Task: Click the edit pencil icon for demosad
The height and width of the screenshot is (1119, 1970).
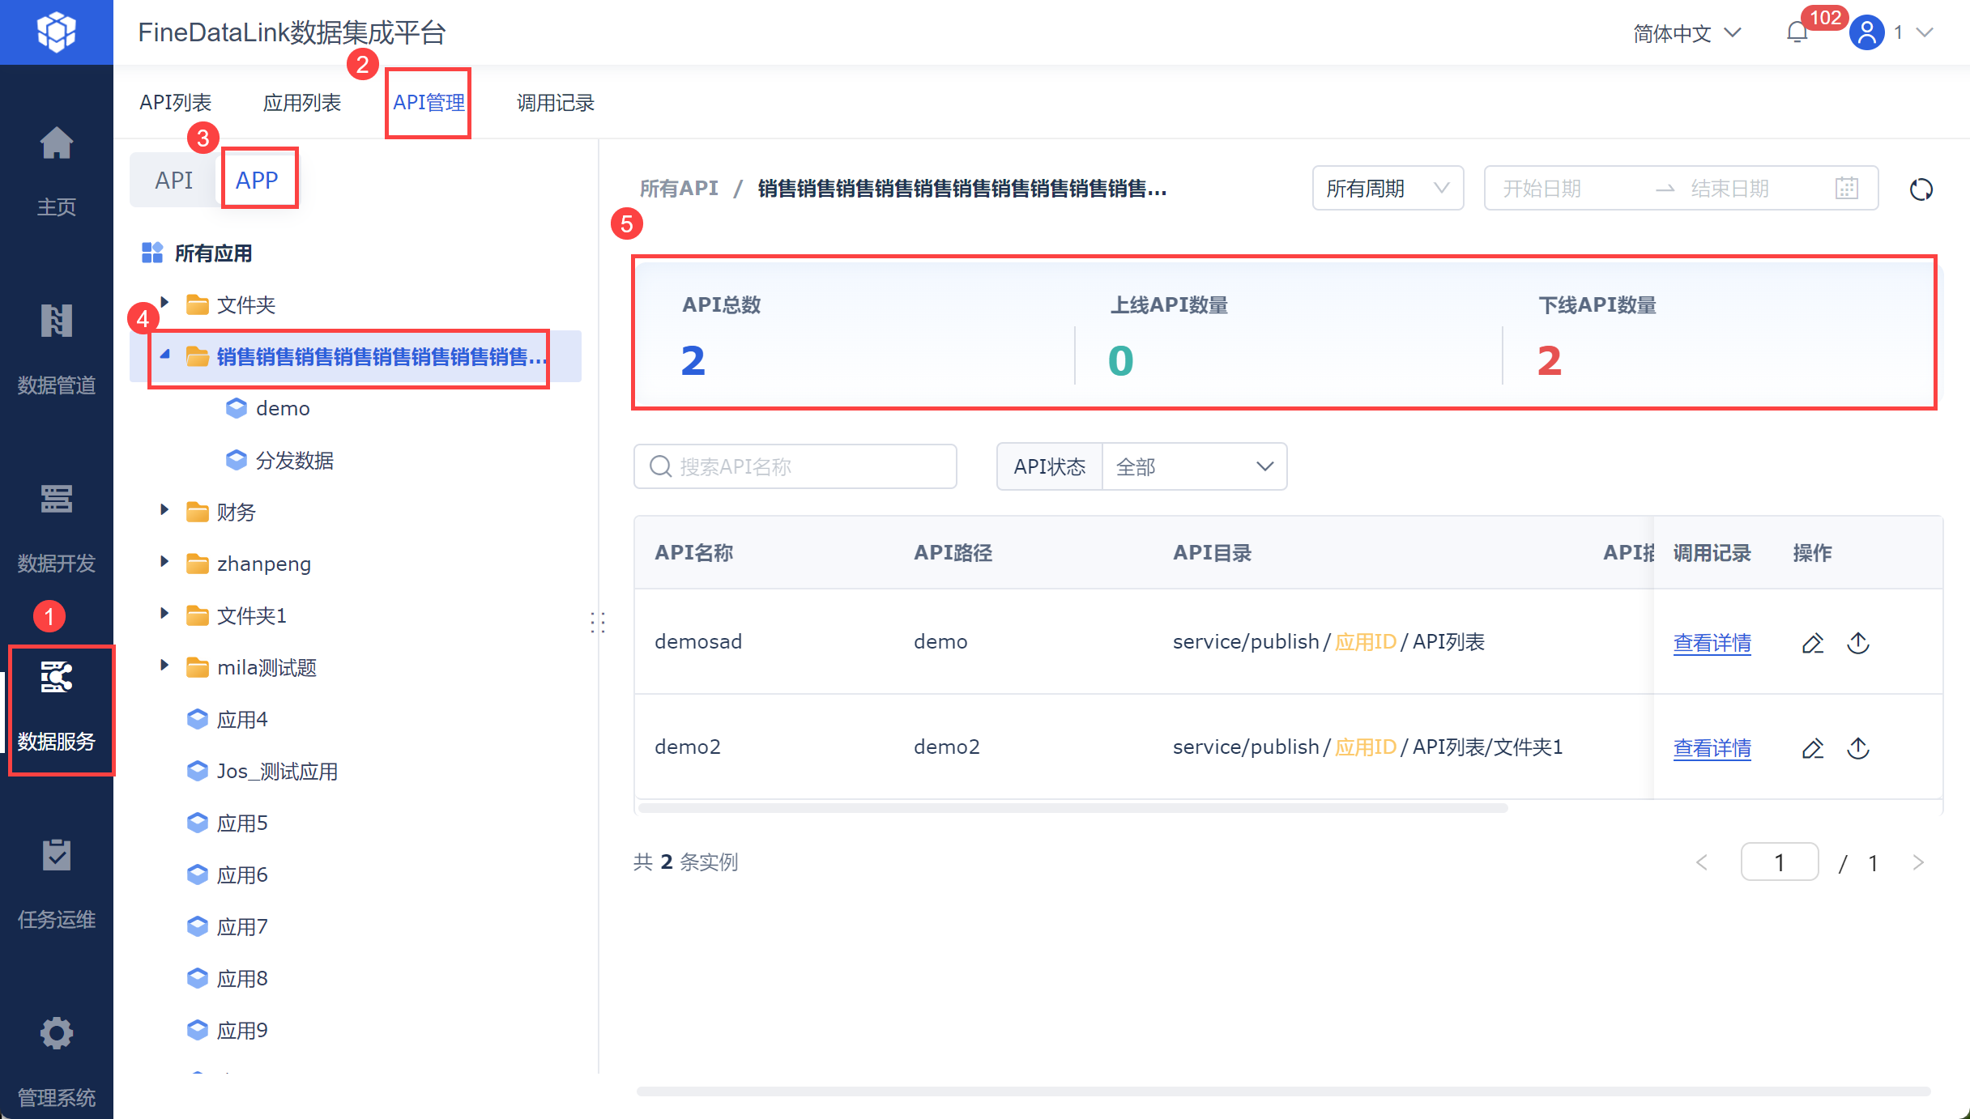Action: click(x=1812, y=643)
